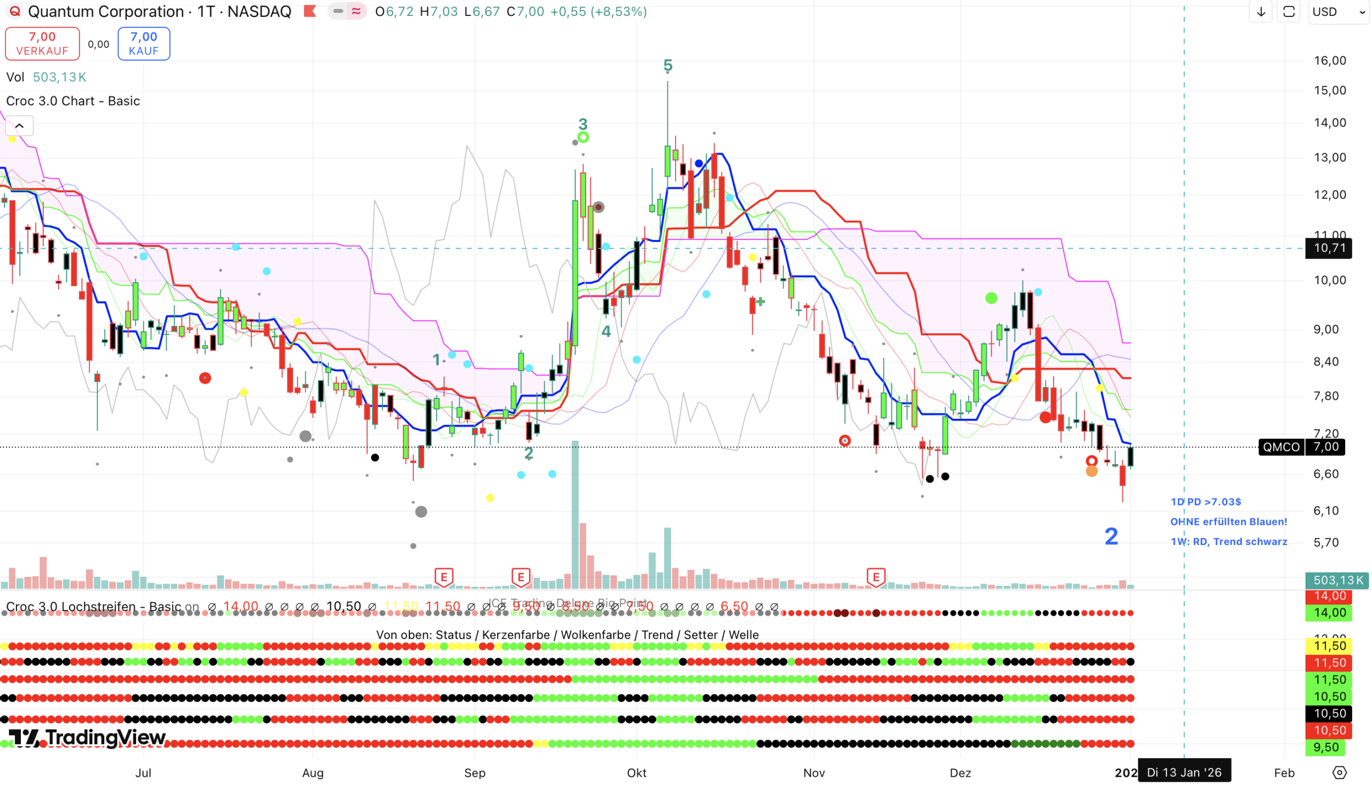This screenshot has width=1372, height=785.
Task: Click the down arrow button near USD
Action: [x=1261, y=12]
